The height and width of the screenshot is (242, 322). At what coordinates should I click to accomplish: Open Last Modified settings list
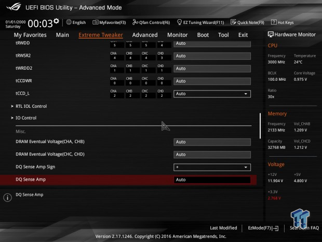pyautogui.click(x=223, y=228)
